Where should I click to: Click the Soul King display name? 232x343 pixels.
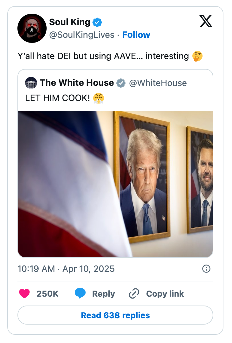click(69, 22)
